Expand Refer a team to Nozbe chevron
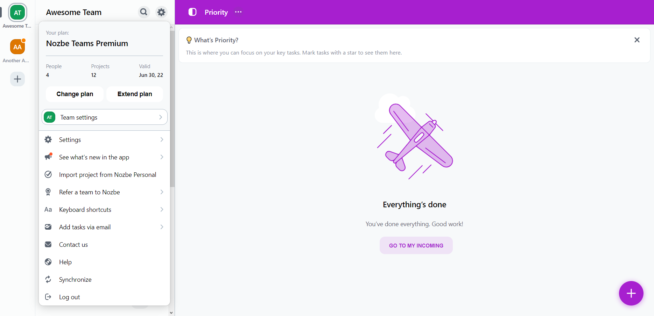 point(162,192)
